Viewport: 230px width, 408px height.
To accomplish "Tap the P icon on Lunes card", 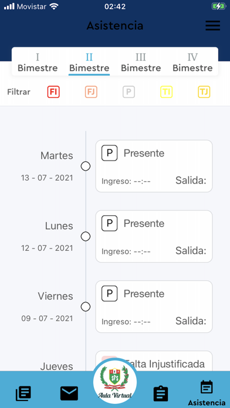I will tap(109, 223).
